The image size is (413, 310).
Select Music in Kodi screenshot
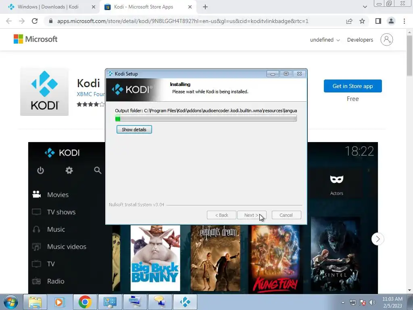point(56,229)
